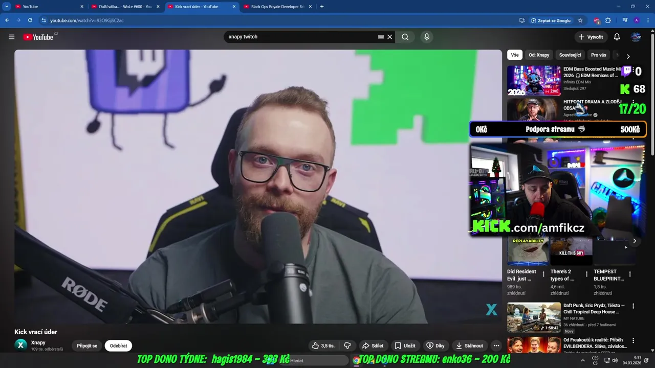
Task: Open the media controls icon in toolbar
Action: coord(625,20)
